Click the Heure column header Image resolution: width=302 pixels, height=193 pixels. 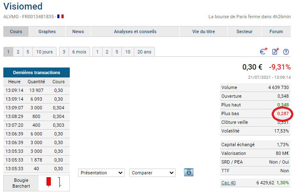coord(14,82)
